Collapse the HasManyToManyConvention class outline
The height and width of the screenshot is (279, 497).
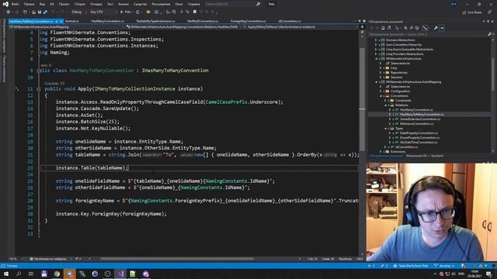coord(39,71)
